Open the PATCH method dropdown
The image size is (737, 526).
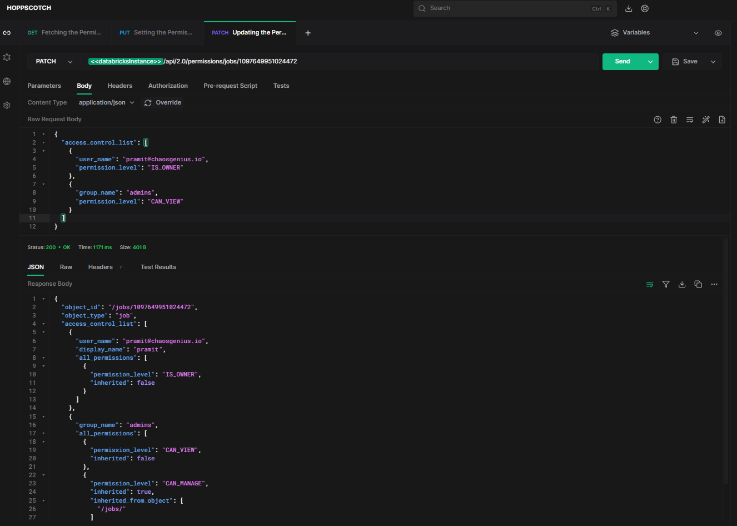click(53, 62)
